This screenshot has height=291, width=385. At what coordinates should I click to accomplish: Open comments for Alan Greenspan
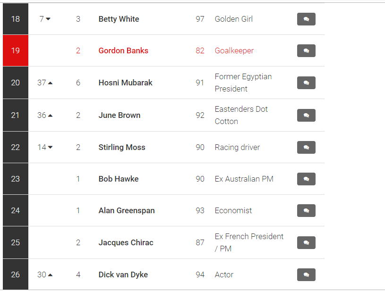point(306,211)
